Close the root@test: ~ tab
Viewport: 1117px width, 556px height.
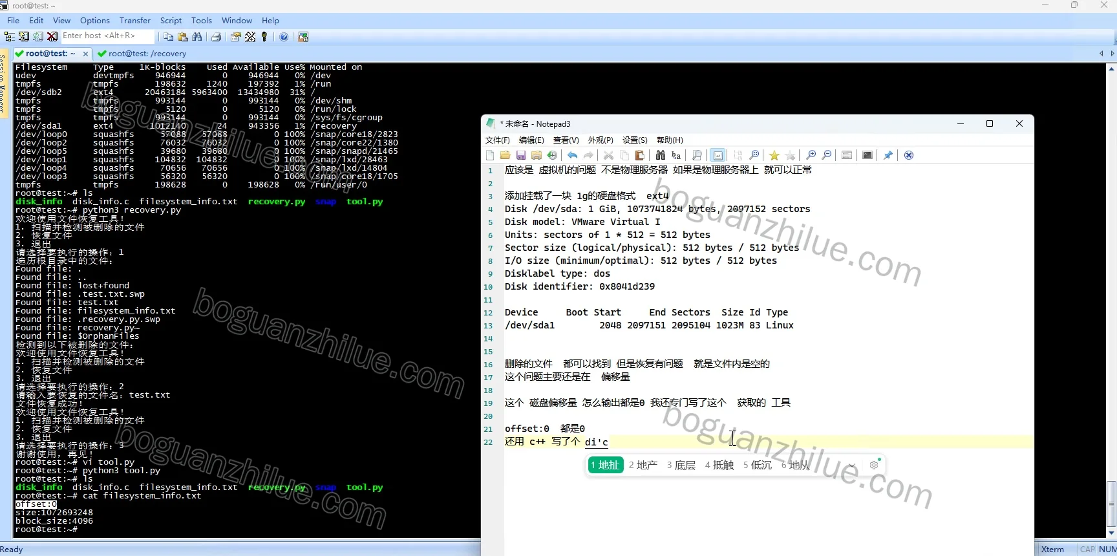pos(85,54)
